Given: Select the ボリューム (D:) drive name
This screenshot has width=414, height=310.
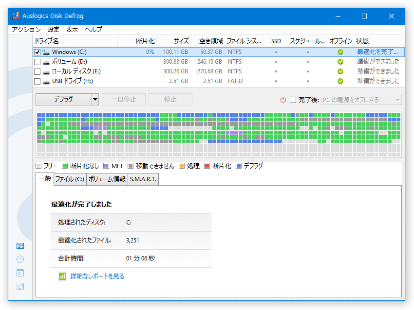Looking at the screenshot, I should click(x=70, y=62).
